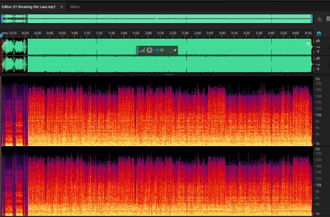The width and height of the screenshot is (330, 217).
Task: Click the fade-in handle on the waveform
Action: click(x=6, y=44)
